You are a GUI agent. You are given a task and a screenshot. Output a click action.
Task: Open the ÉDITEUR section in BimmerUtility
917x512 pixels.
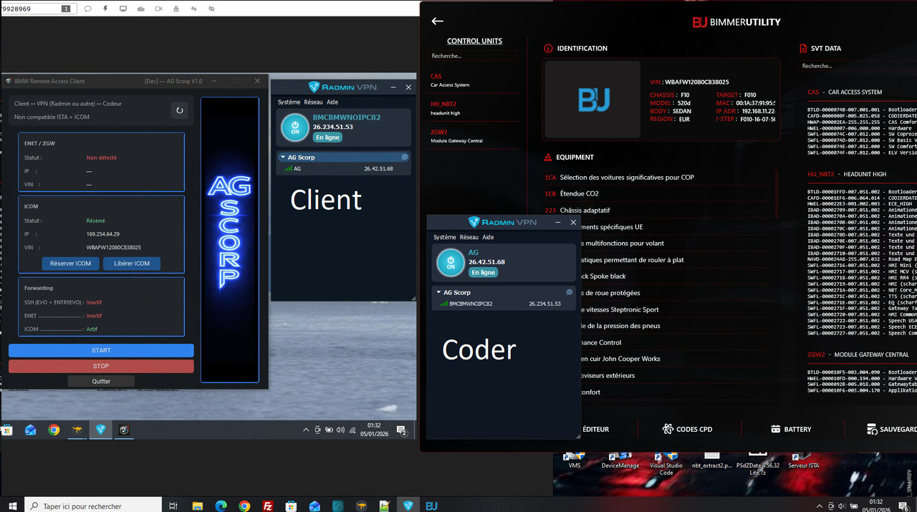click(x=595, y=429)
